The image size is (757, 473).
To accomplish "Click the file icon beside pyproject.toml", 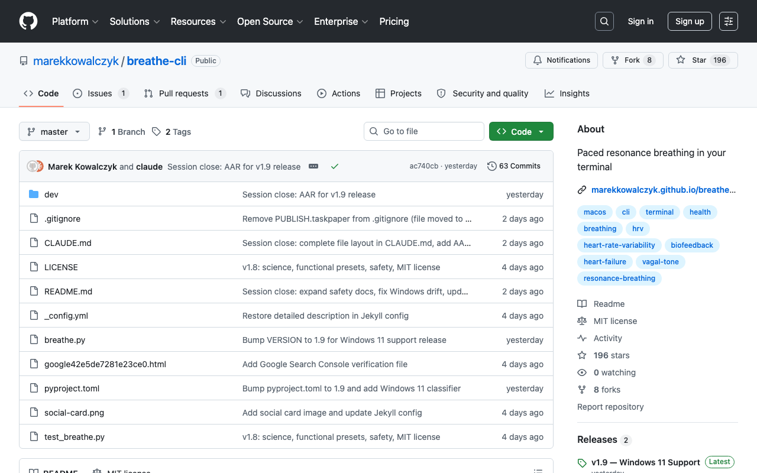I will pos(34,388).
